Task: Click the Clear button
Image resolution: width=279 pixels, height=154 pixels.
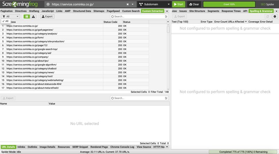Action: (x=194, y=5)
